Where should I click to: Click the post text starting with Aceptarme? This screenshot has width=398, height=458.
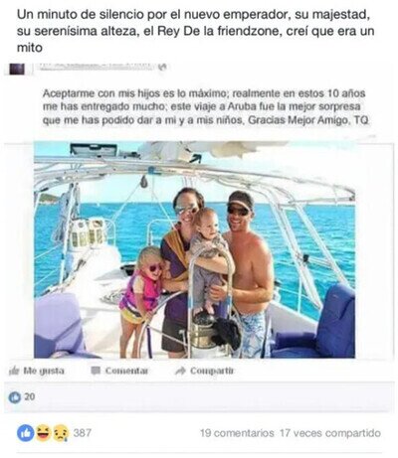click(x=206, y=107)
